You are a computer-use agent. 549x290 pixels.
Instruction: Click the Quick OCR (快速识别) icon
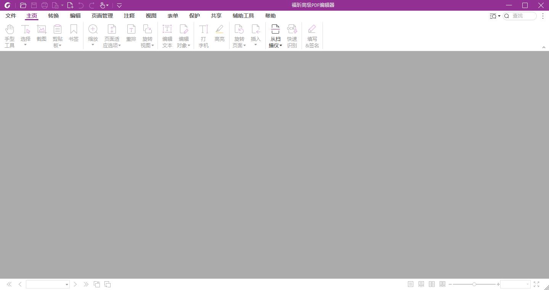tap(292, 35)
